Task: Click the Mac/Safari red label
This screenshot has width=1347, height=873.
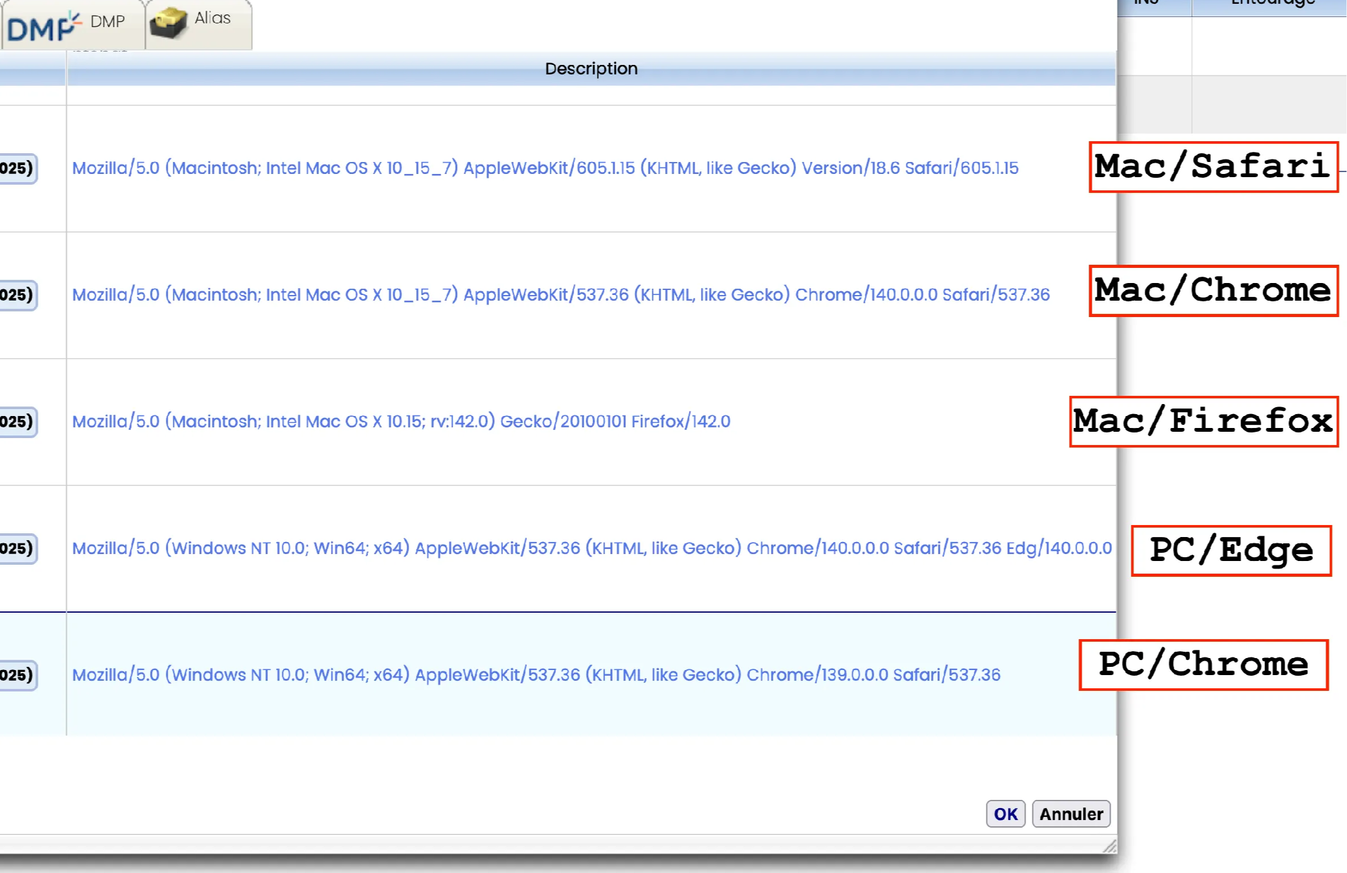Action: click(1213, 167)
